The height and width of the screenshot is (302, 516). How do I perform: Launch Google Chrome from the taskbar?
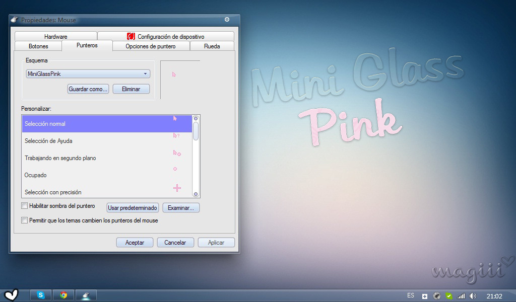[x=63, y=295]
